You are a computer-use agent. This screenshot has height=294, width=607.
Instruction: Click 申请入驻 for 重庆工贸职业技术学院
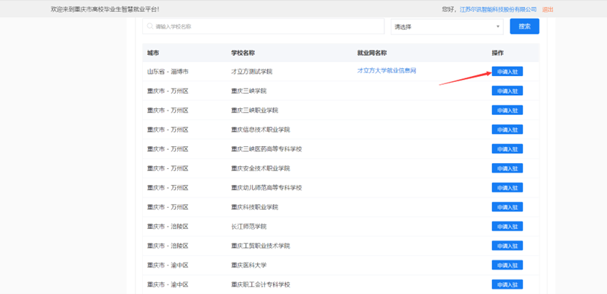tap(507, 246)
